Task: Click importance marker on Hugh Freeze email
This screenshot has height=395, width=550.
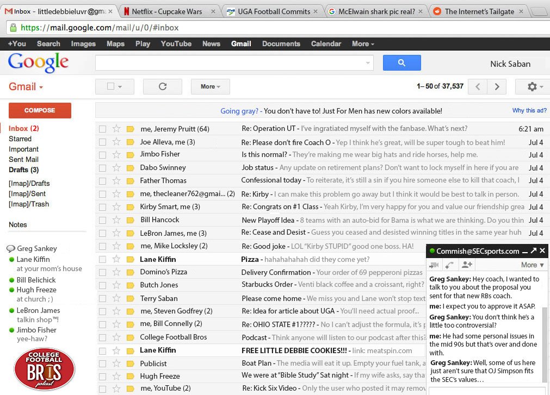Action: 130,377
